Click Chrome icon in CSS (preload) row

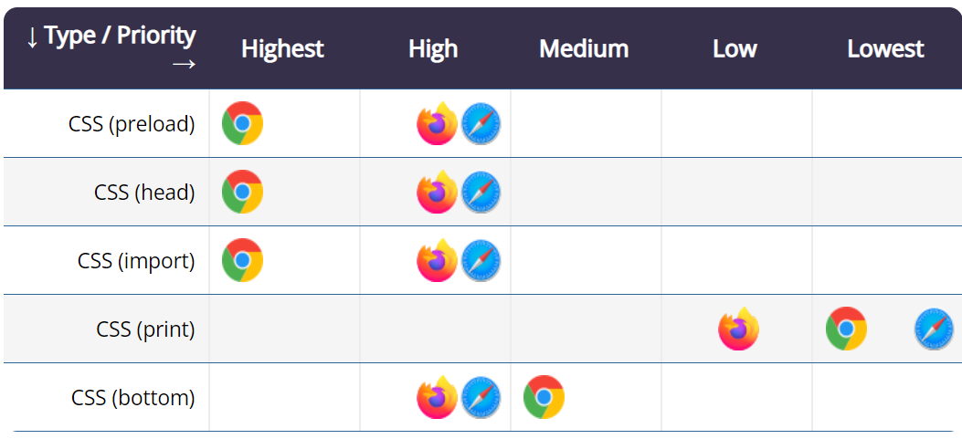[242, 123]
